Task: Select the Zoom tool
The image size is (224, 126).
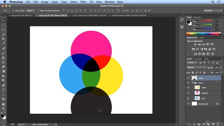Action: (x=3, y=109)
